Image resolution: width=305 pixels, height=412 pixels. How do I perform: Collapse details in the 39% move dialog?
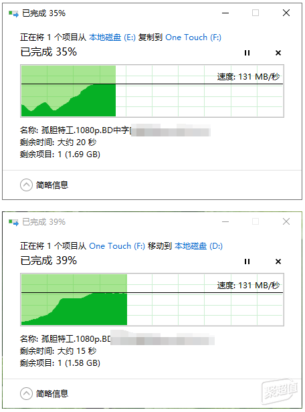(x=26, y=393)
